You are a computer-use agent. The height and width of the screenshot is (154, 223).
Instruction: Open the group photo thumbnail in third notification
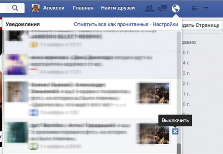tap(153, 93)
